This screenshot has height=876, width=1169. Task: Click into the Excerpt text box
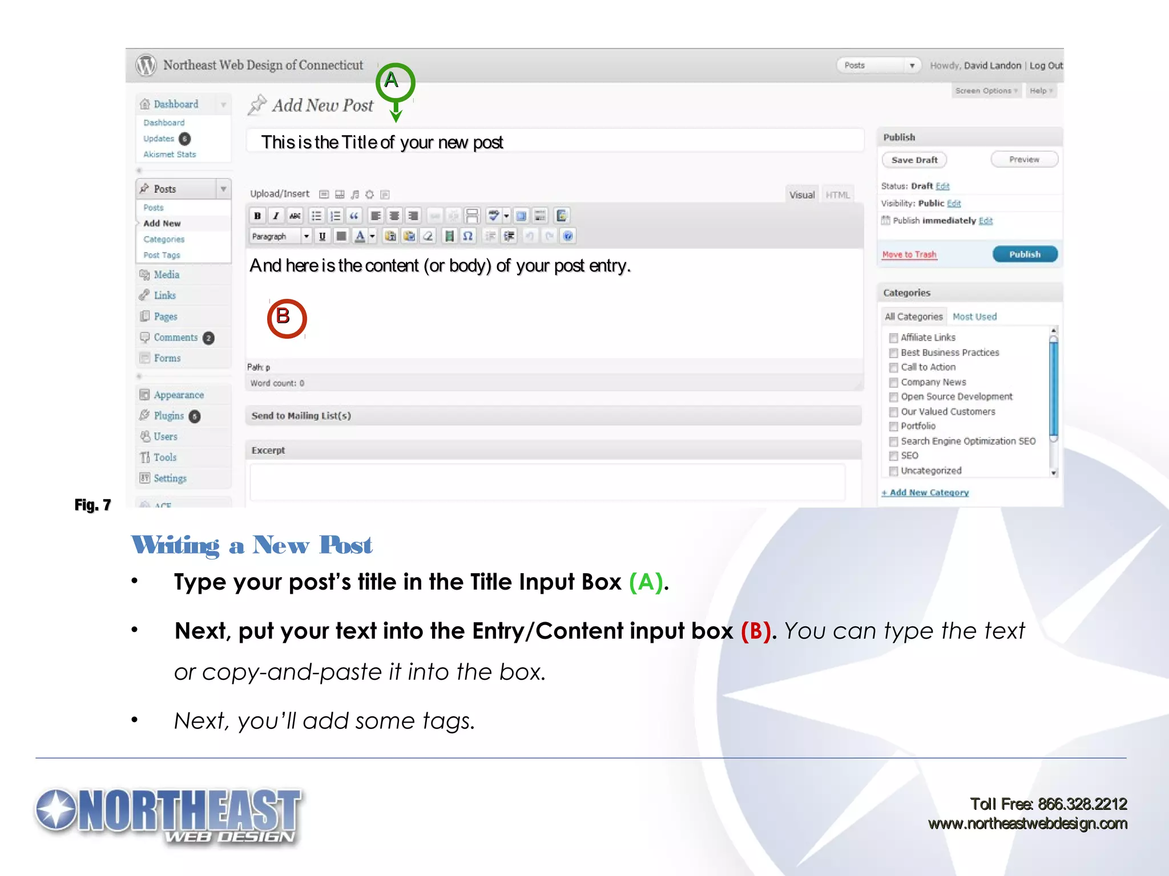point(547,482)
